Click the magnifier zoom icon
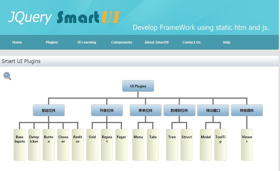This screenshot has width=280, height=171. pyautogui.click(x=7, y=76)
